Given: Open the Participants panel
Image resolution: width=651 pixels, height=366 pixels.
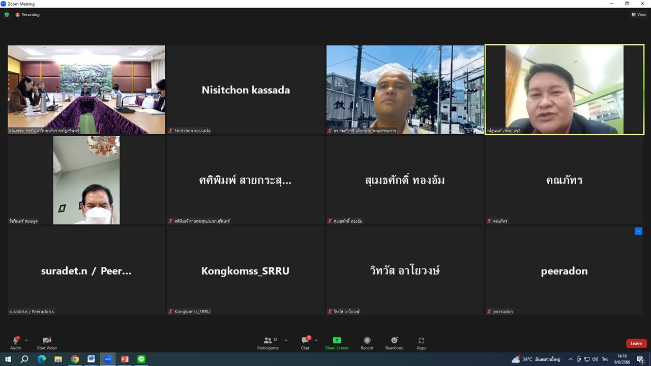Looking at the screenshot, I should [x=268, y=341].
